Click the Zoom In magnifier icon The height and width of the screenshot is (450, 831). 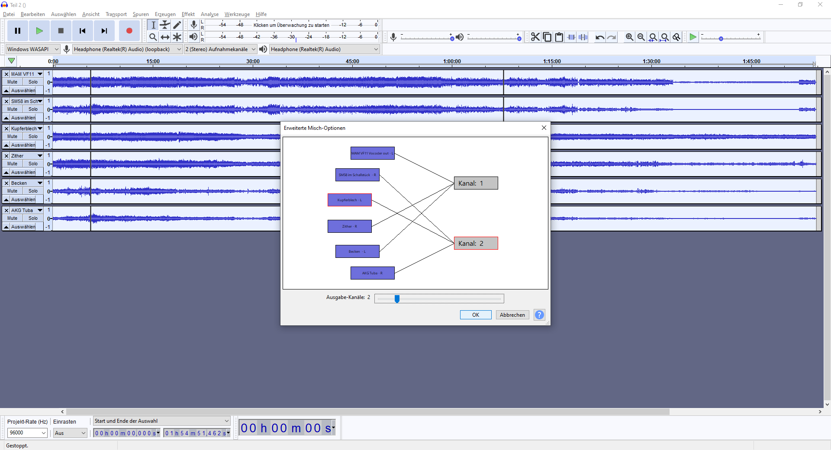click(x=629, y=37)
